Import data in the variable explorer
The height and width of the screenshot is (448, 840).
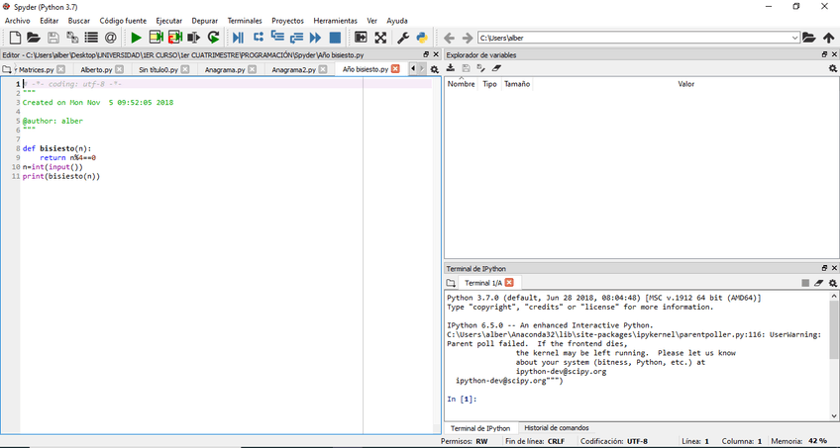click(451, 68)
